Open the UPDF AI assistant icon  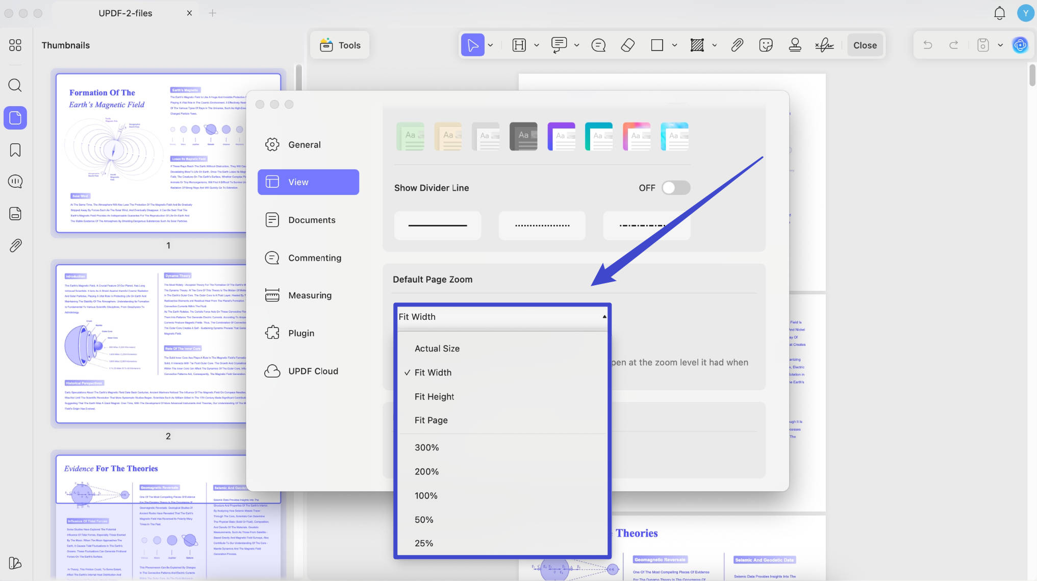[x=1020, y=45]
